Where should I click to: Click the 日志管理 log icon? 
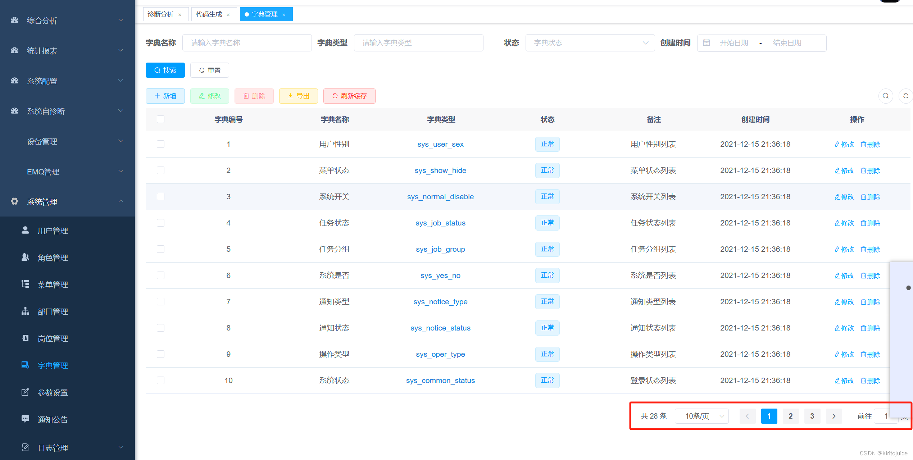coord(25,447)
